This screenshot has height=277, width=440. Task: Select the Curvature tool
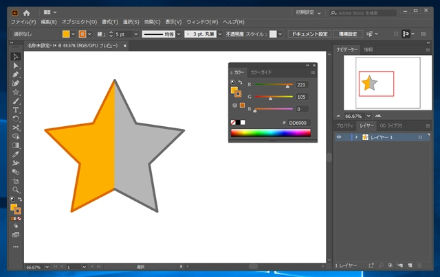pos(16,84)
